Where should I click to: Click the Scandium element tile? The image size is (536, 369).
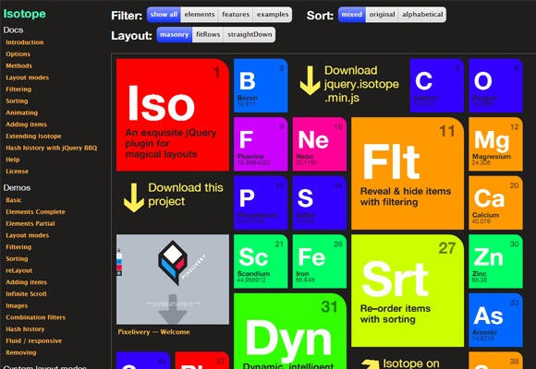(x=261, y=261)
